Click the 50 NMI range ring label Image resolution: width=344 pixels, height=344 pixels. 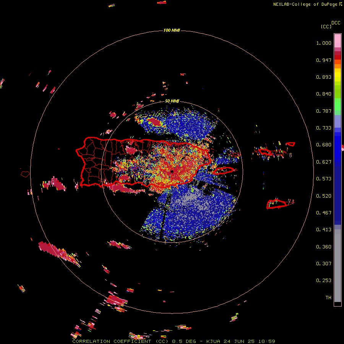pos(172,101)
